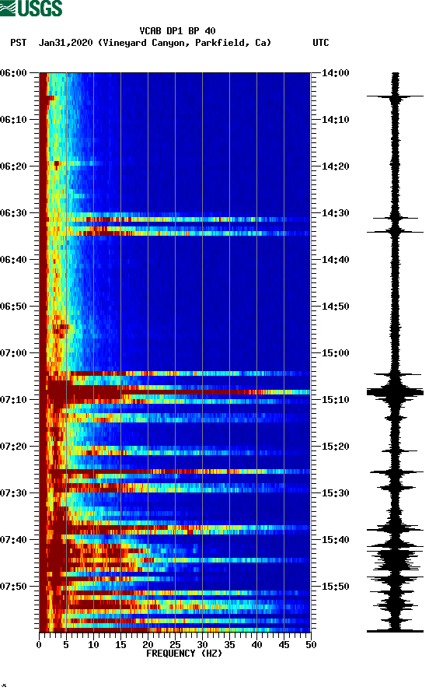Click the 14:50 UTC axis label
The height and width of the screenshot is (694, 429).
click(335, 307)
